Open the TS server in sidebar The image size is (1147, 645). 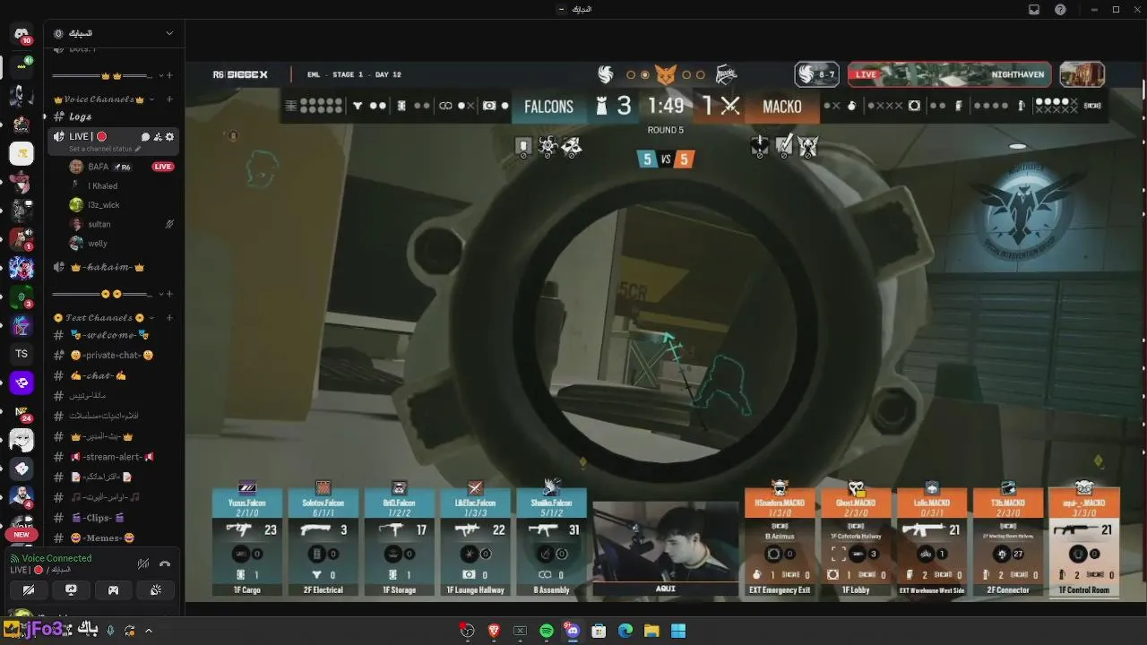(22, 354)
